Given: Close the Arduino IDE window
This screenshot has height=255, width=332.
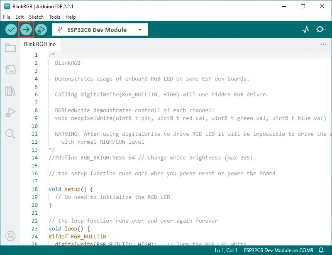Looking at the screenshot, I should (x=322, y=6).
